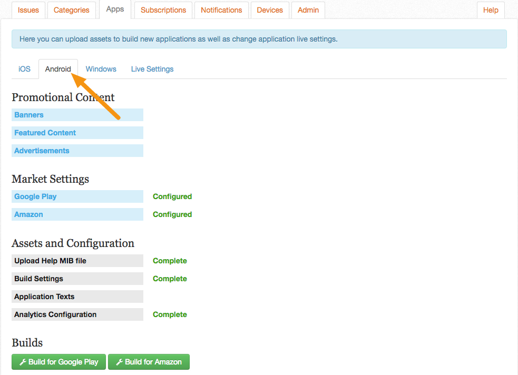Switch to the Windows sub-tab
Viewport: 518px width, 375px height.
pyautogui.click(x=101, y=69)
